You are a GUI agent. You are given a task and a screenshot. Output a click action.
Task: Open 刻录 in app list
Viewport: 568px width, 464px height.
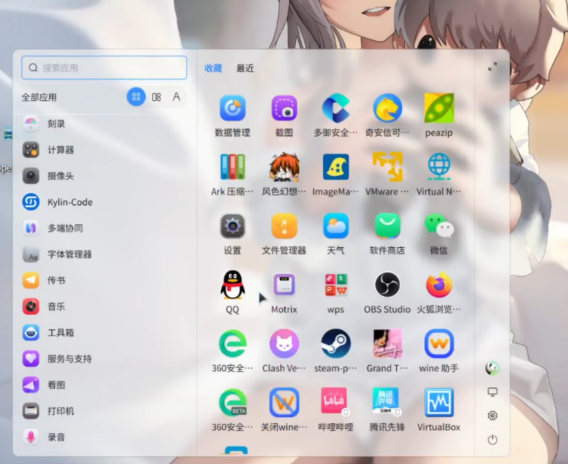[104, 123]
